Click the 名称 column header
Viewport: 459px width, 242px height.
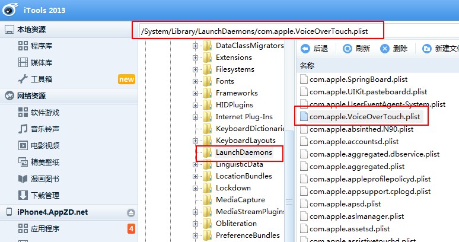(x=307, y=66)
